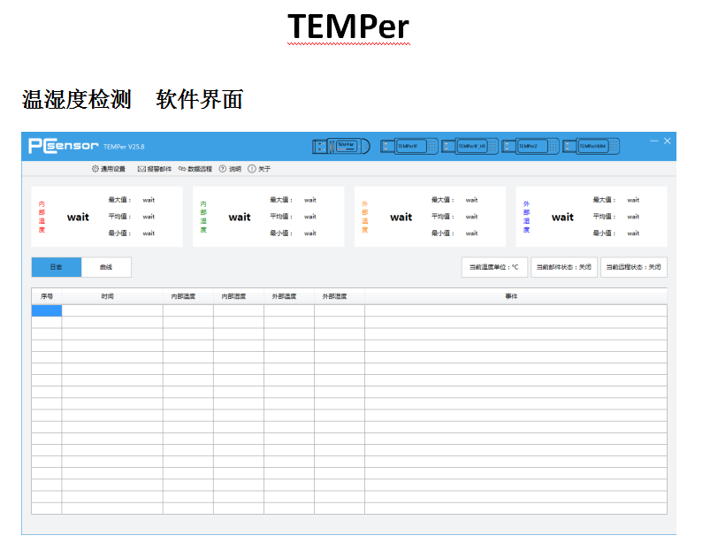Click the TEMPer document title
The width and height of the screenshot is (718, 543).
348,27
